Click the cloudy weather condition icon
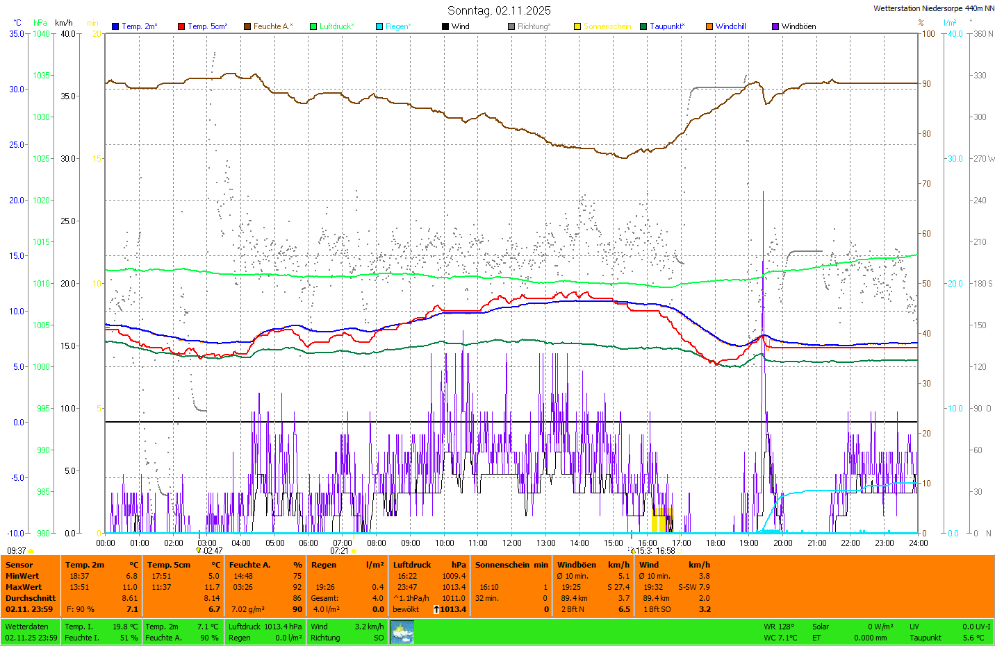Screen dimensions: 995x646 [x=402, y=632]
